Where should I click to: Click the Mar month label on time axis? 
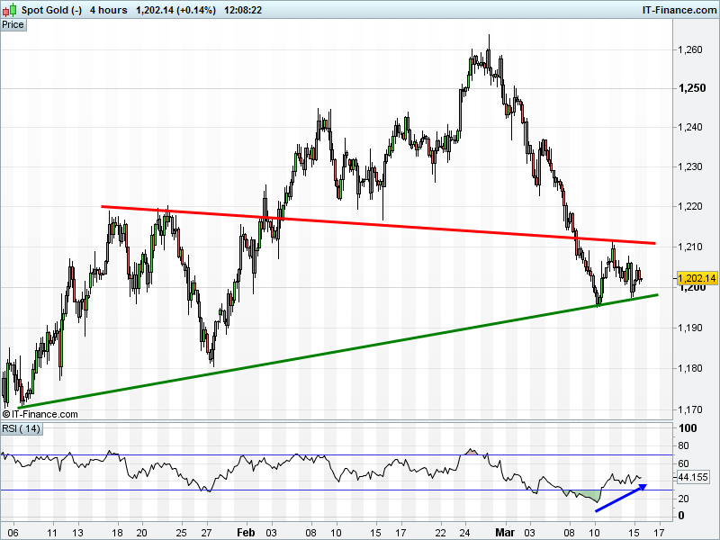505,532
